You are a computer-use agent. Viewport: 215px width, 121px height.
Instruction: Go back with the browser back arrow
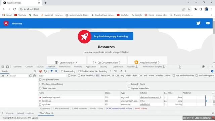[4, 9]
